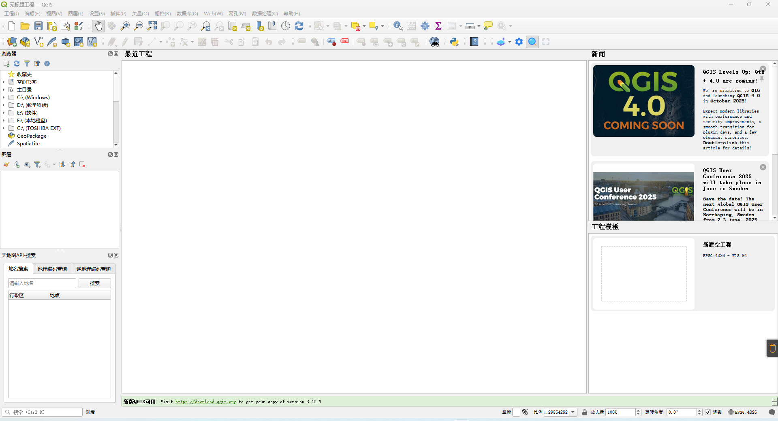Filter the Browser panel with the funnel icon
The height and width of the screenshot is (421, 778).
27,64
